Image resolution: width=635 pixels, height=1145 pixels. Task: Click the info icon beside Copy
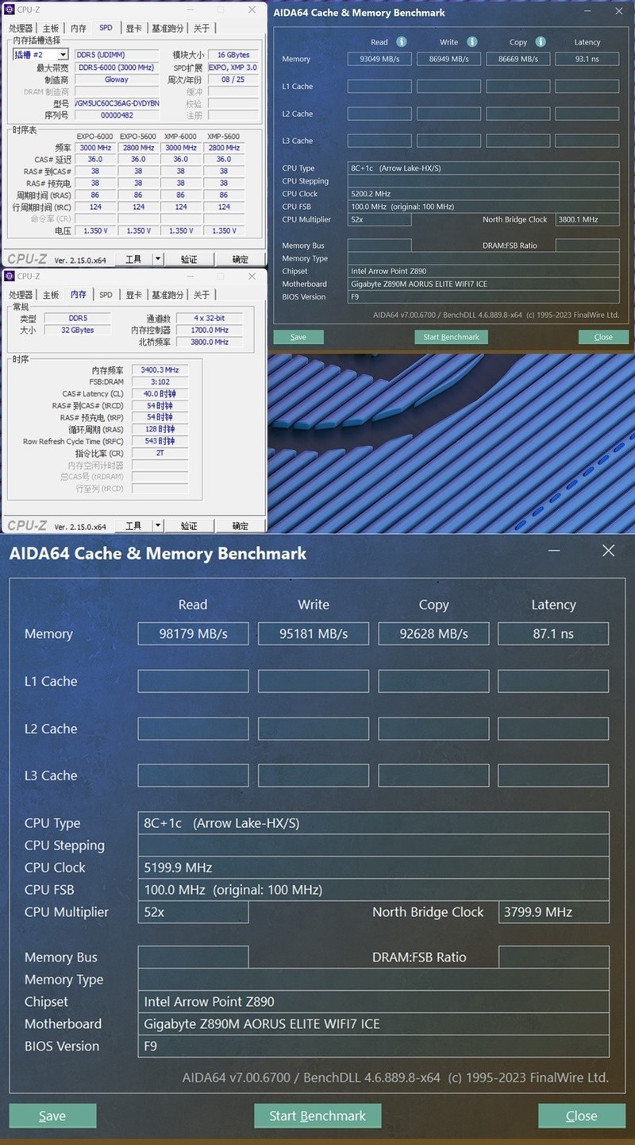[x=541, y=42]
